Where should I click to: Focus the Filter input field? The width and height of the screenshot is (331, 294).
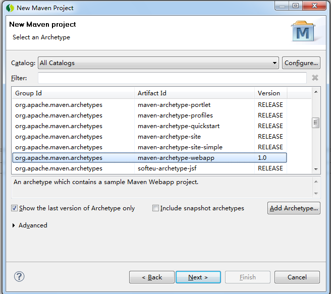[x=172, y=78]
